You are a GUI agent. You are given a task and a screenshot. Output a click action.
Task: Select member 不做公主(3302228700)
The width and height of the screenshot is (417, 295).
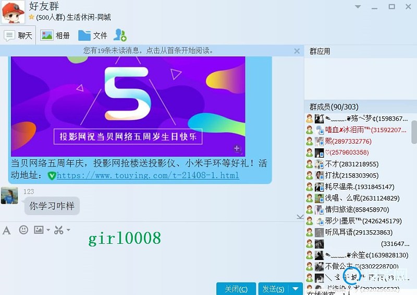point(359,266)
